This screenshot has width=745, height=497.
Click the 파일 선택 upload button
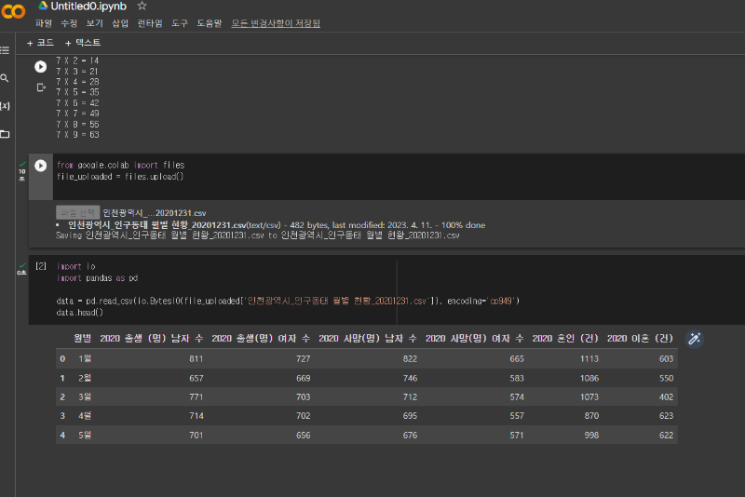coord(77,212)
